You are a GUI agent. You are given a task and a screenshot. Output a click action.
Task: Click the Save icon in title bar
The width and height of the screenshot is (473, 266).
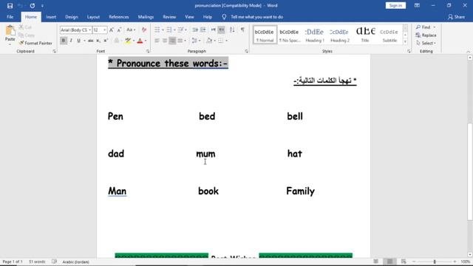10,6
